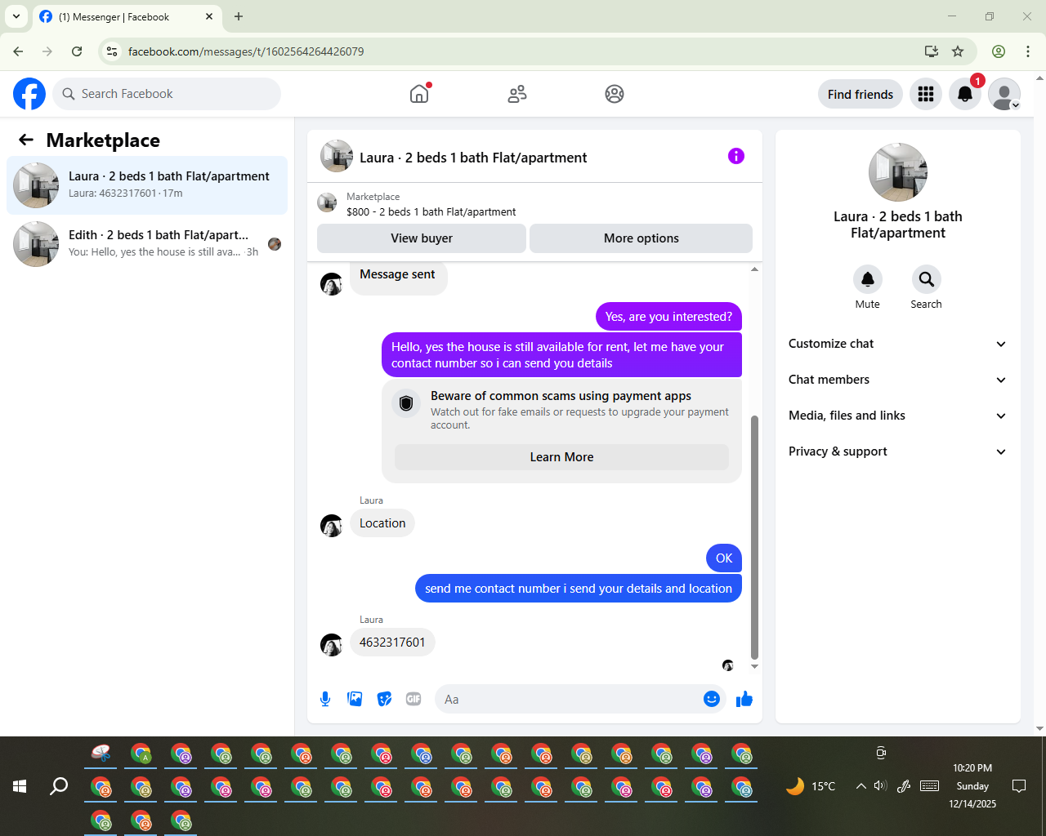The height and width of the screenshot is (836, 1046).
Task: Open the tab search dropdown arrow
Action: 16,16
